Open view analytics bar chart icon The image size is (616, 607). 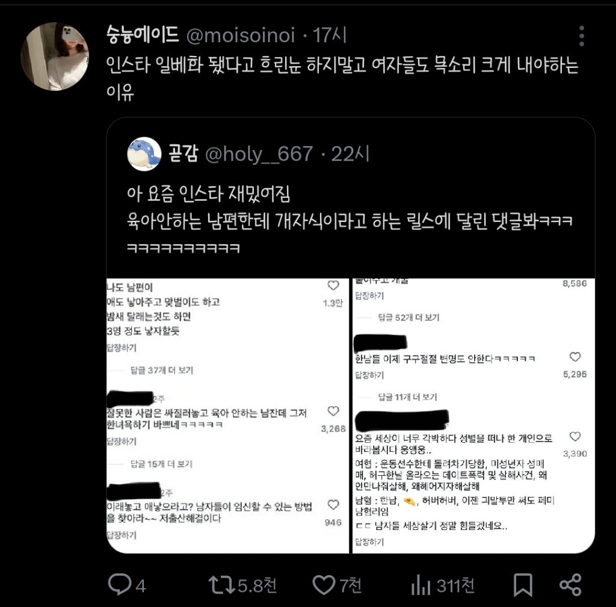[420, 585]
